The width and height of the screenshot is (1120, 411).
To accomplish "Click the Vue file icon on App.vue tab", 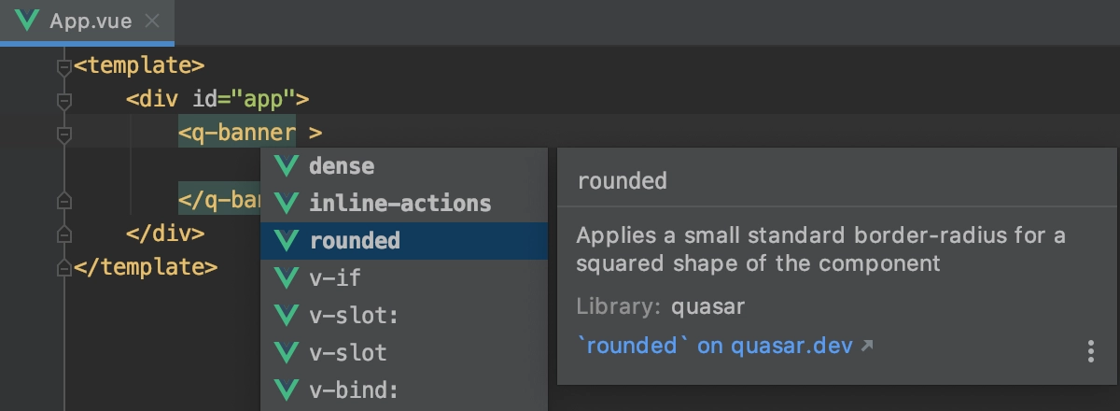I will tap(27, 21).
